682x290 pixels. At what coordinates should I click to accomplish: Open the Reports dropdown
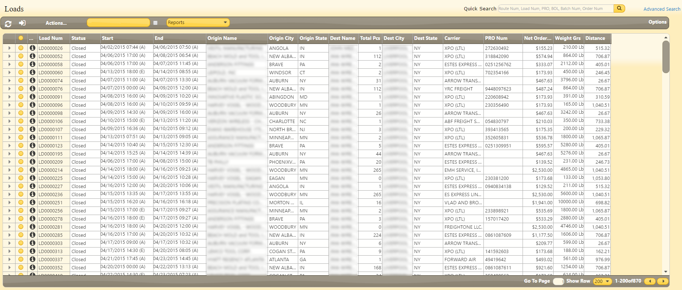pos(198,23)
